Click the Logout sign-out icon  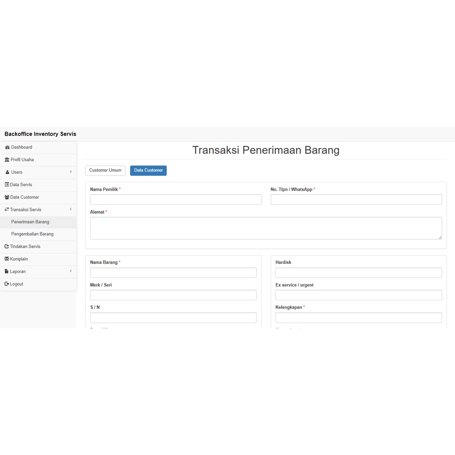[7, 284]
